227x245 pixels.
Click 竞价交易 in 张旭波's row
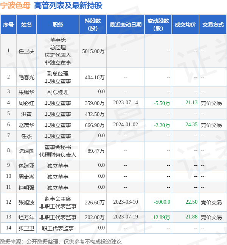coord(211,203)
